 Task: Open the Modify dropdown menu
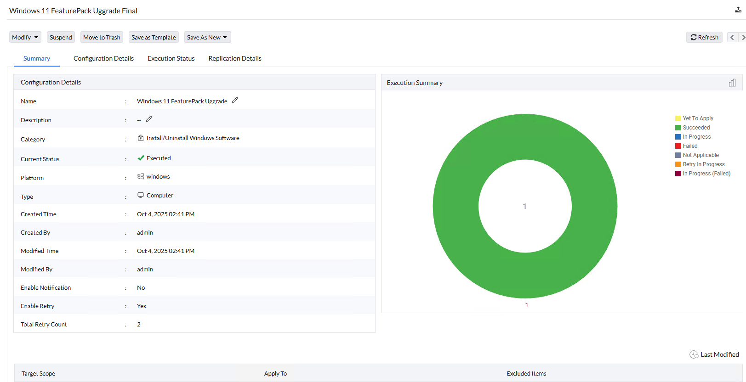(25, 37)
